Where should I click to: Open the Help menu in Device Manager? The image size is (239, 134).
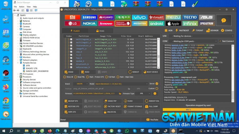click(x=35, y=7)
